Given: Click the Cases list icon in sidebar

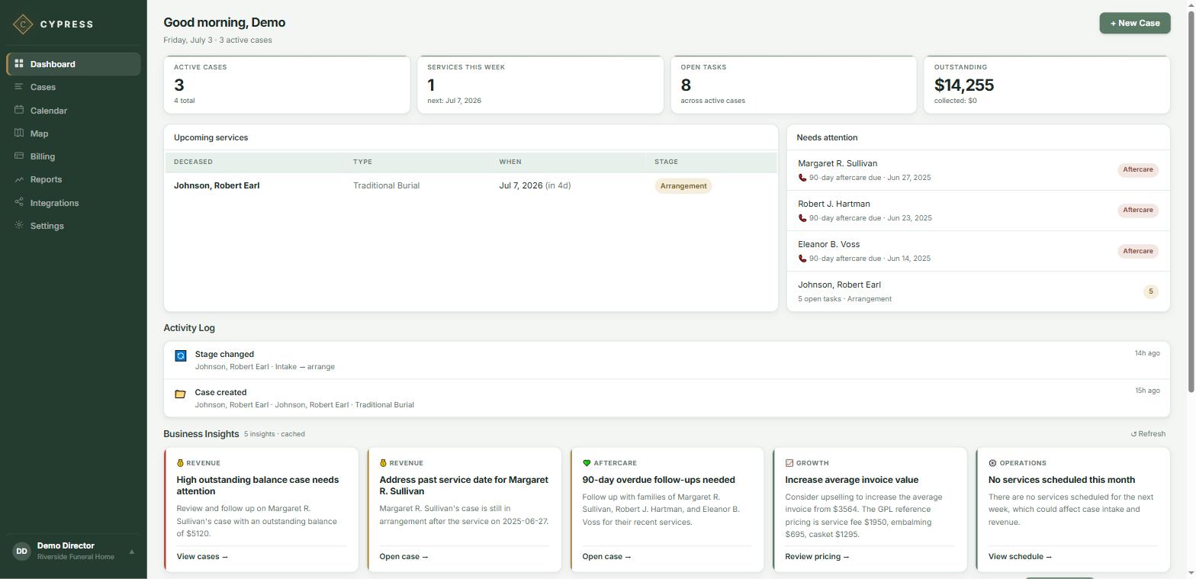Looking at the screenshot, I should click(19, 87).
